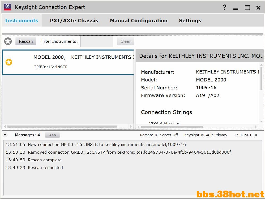Click right arrow of instrument list scrollbar
This screenshot has height=199, width=265.
131,127
